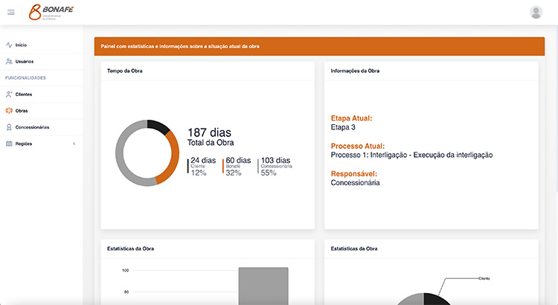Click the 'Processo 1: Interligação' description text
This screenshot has width=558, height=305.
[411, 155]
